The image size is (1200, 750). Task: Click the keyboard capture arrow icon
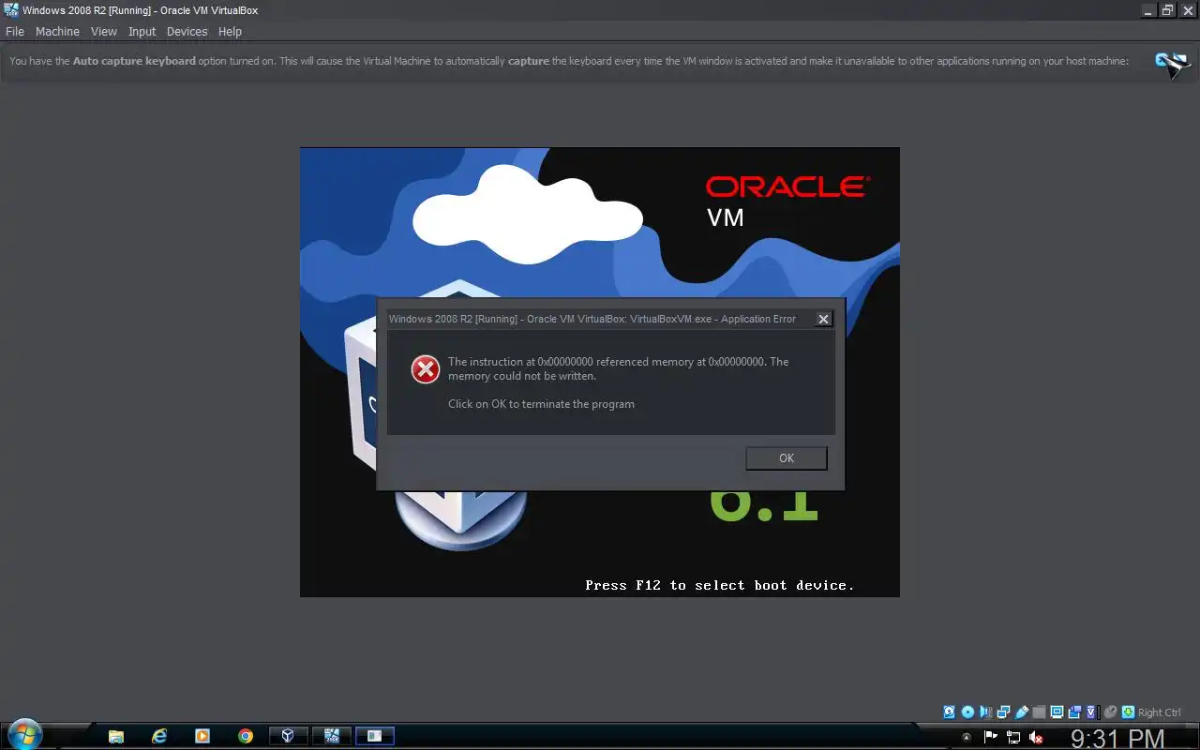[1128, 712]
